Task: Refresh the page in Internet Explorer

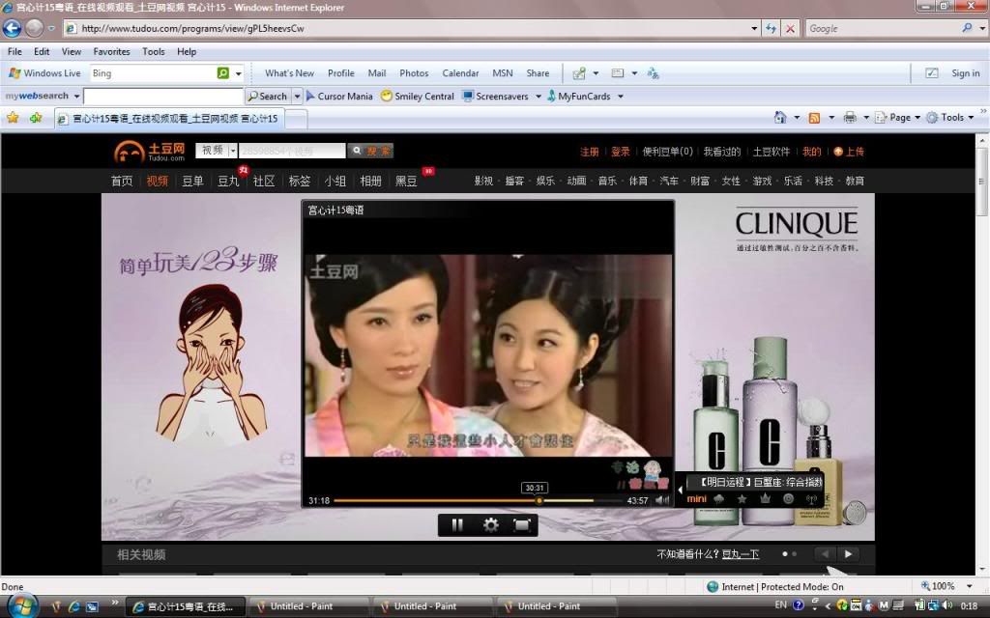Action: click(x=771, y=29)
